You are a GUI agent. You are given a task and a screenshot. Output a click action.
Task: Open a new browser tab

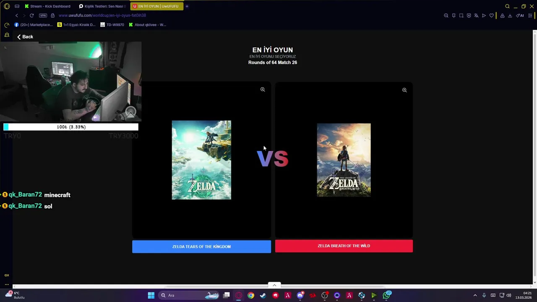click(187, 6)
